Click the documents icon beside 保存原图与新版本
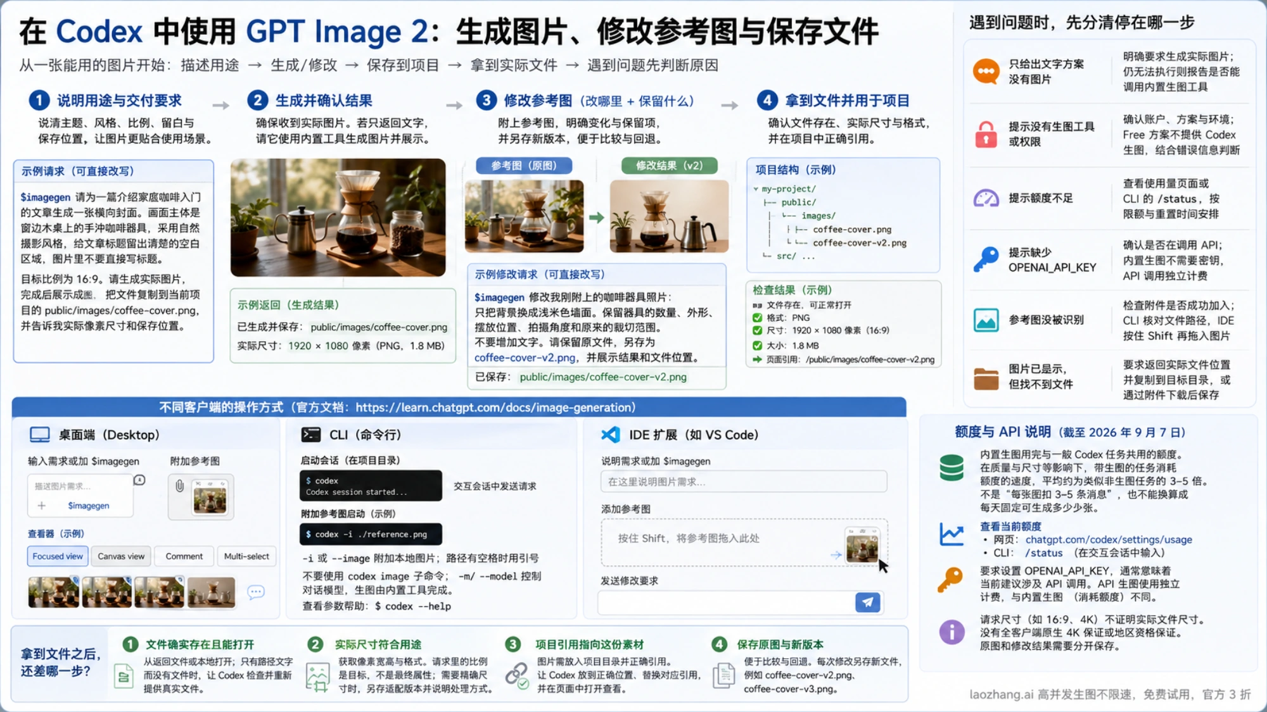1267x712 pixels. pos(723,675)
